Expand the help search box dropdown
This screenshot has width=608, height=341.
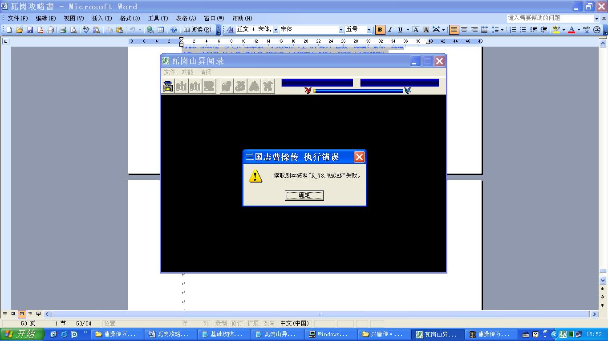click(x=596, y=18)
